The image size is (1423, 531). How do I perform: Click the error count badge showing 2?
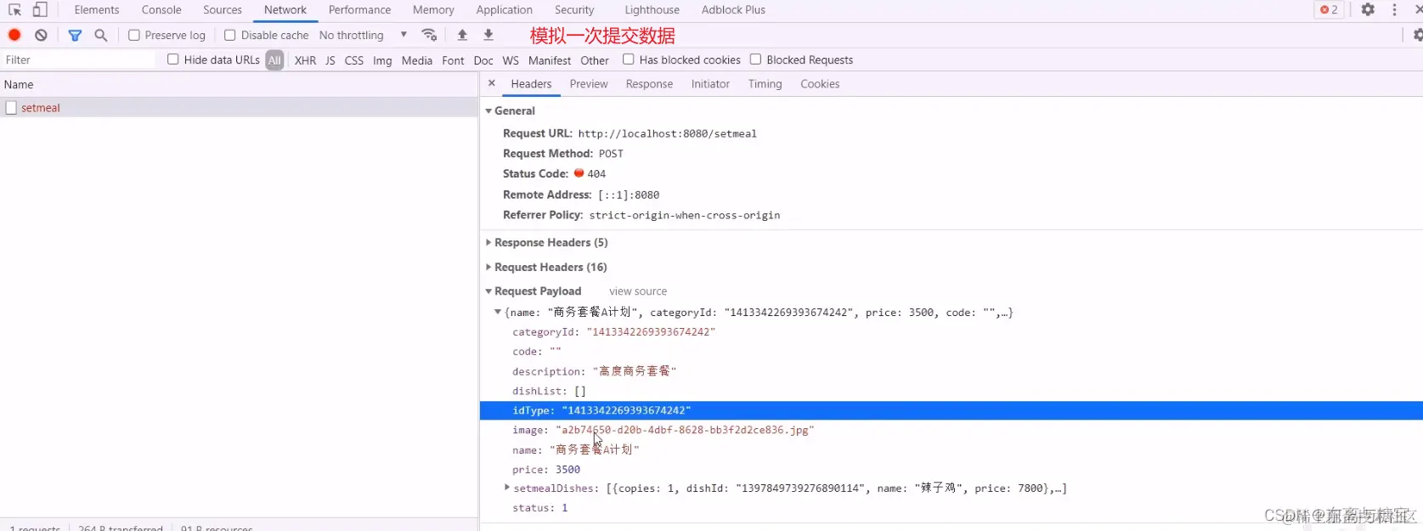point(1329,9)
